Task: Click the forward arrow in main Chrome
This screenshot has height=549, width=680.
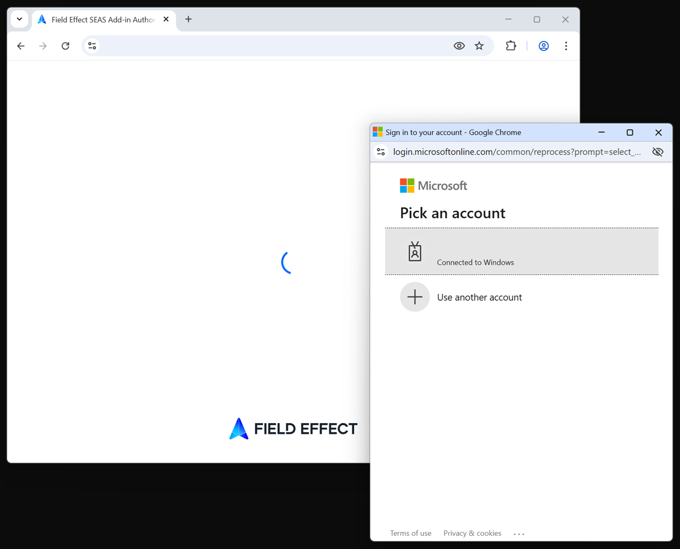Action: 43,46
